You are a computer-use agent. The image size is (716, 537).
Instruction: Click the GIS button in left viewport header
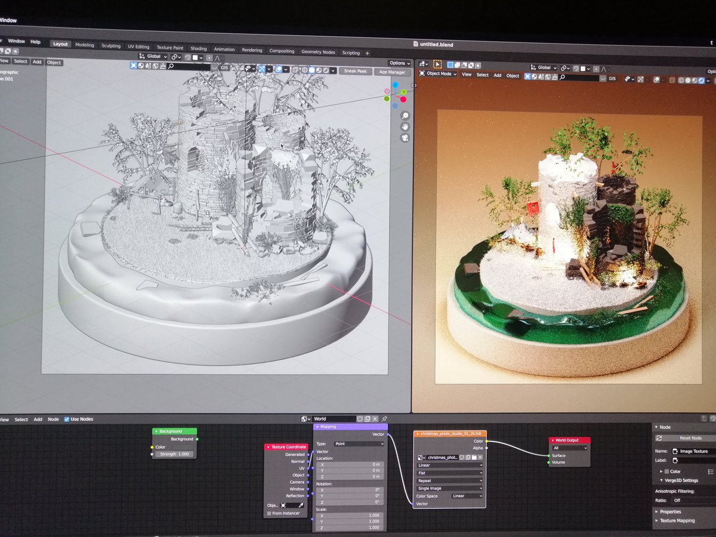pos(224,68)
